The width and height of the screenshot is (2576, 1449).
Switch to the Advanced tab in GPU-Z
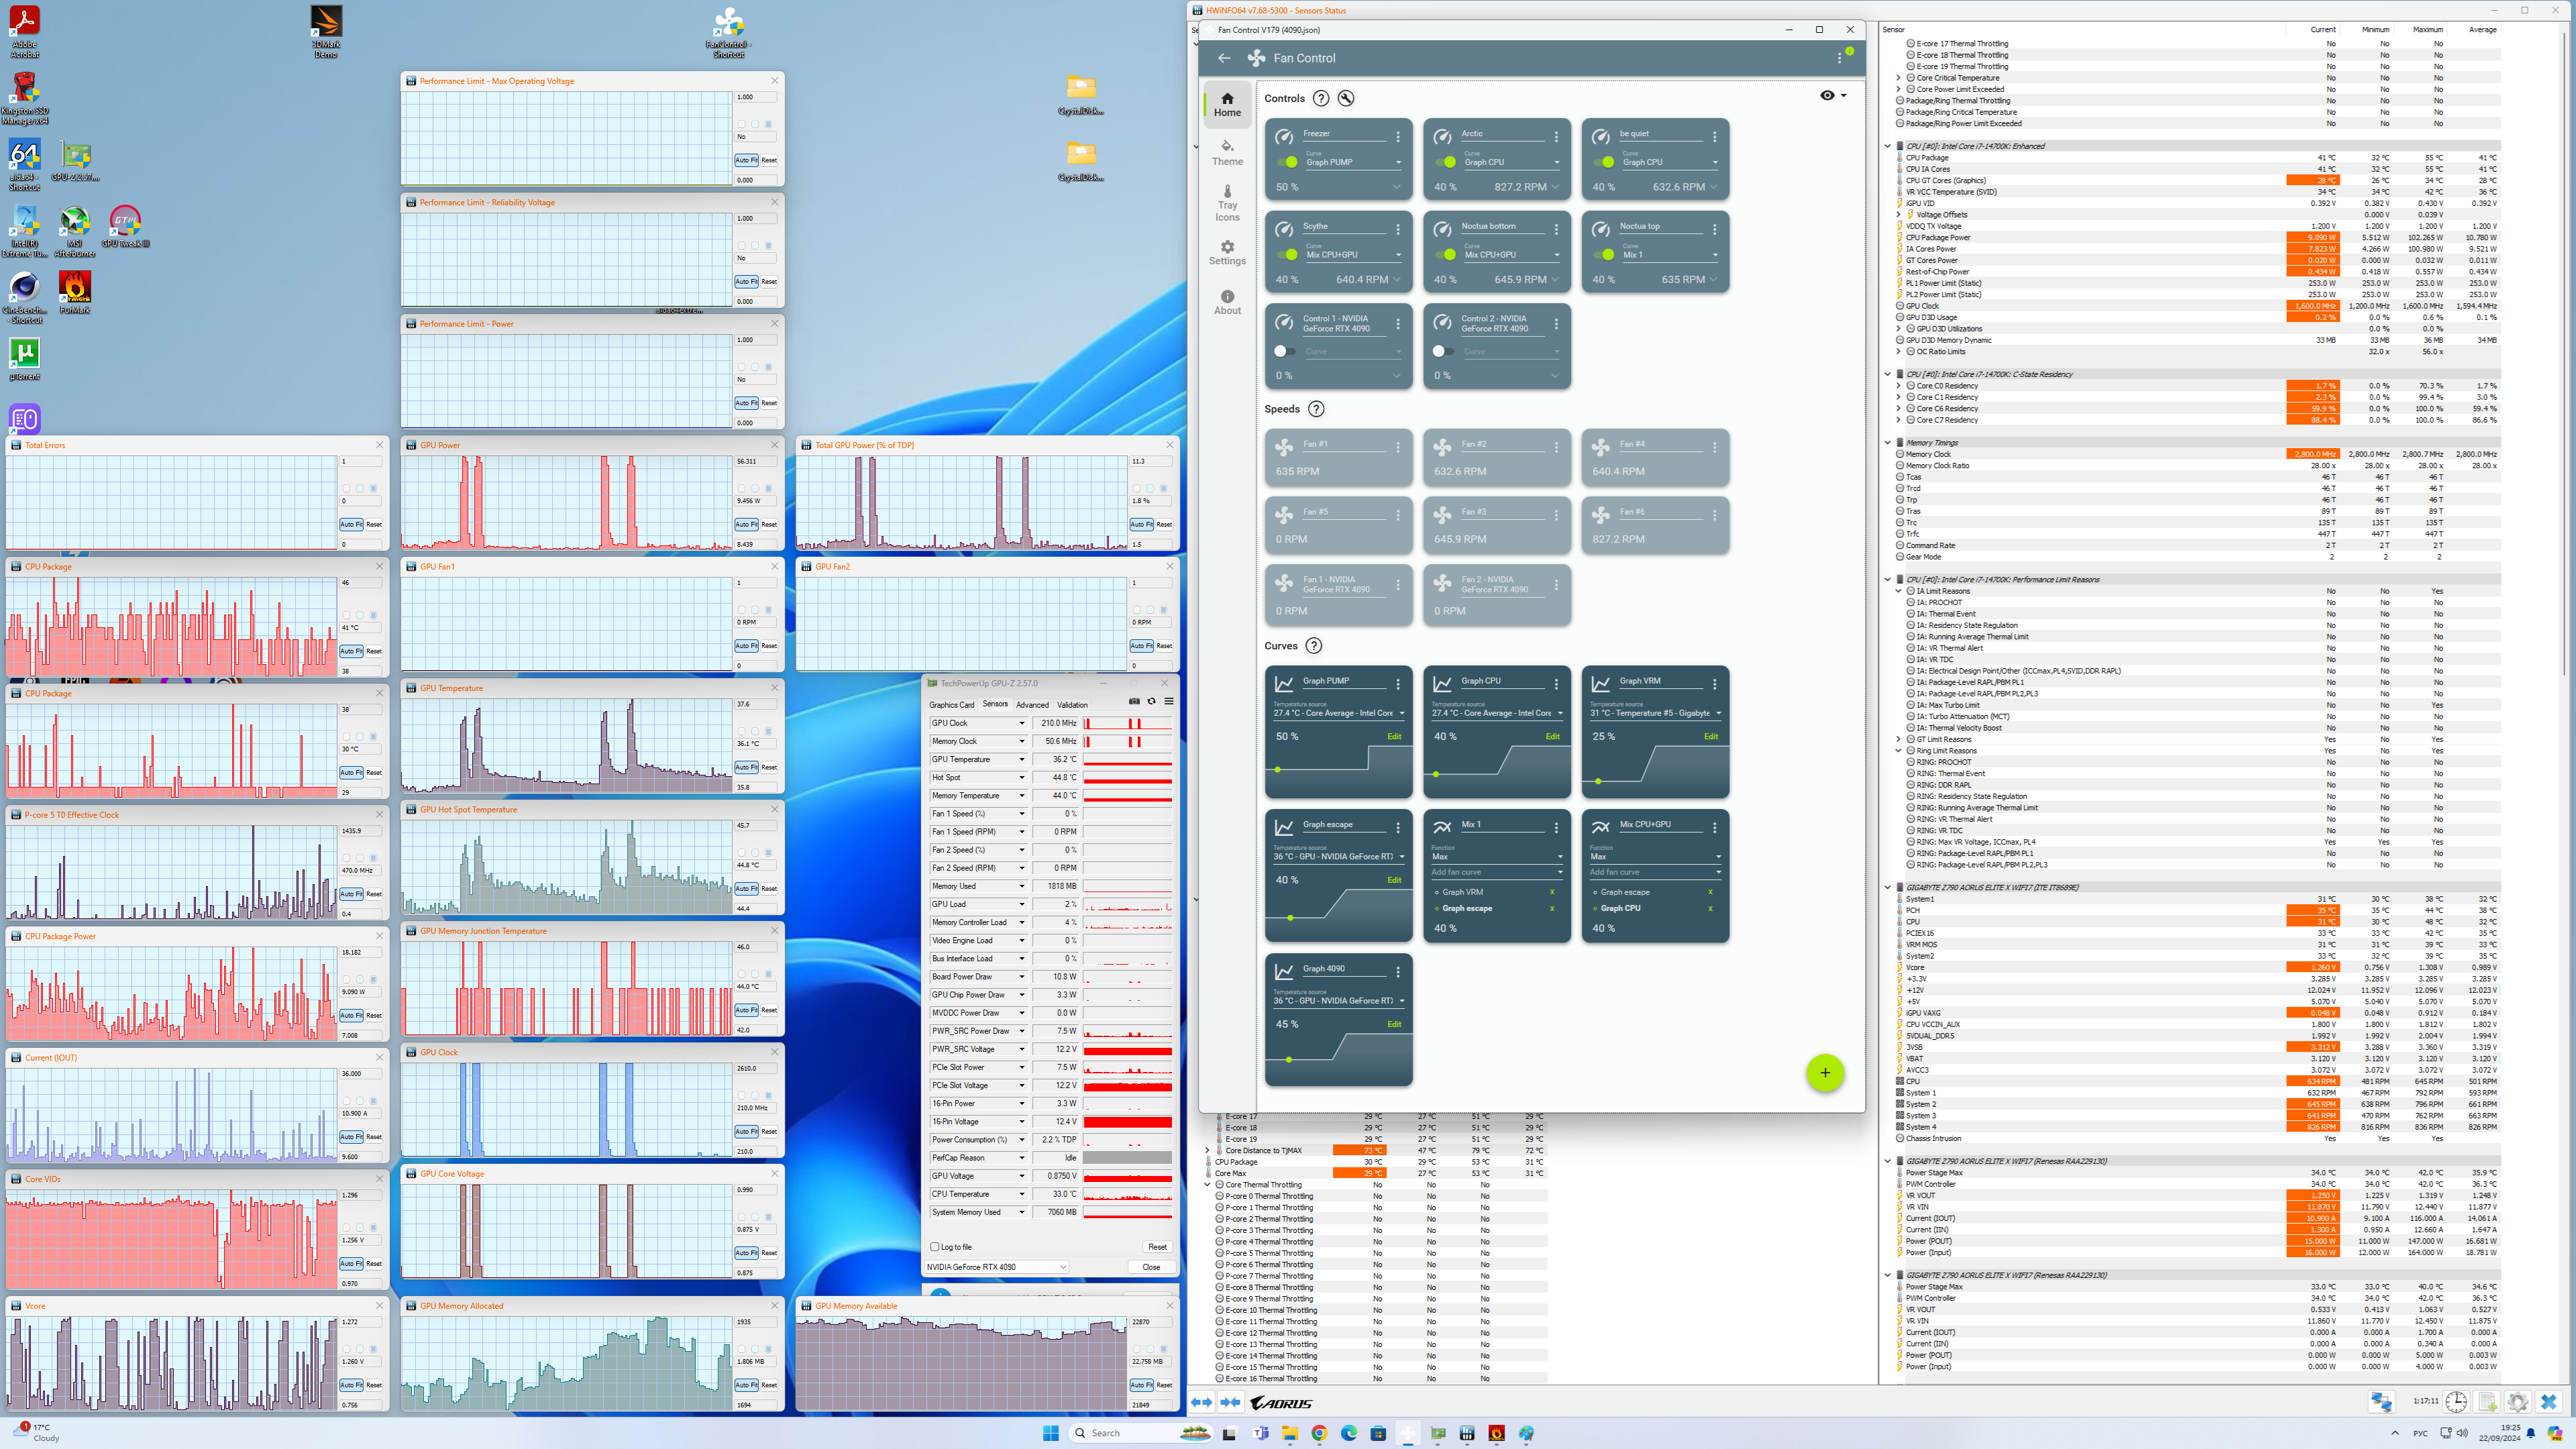(1032, 705)
